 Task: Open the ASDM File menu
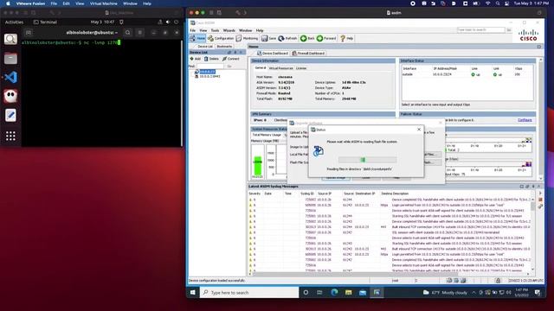192,30
